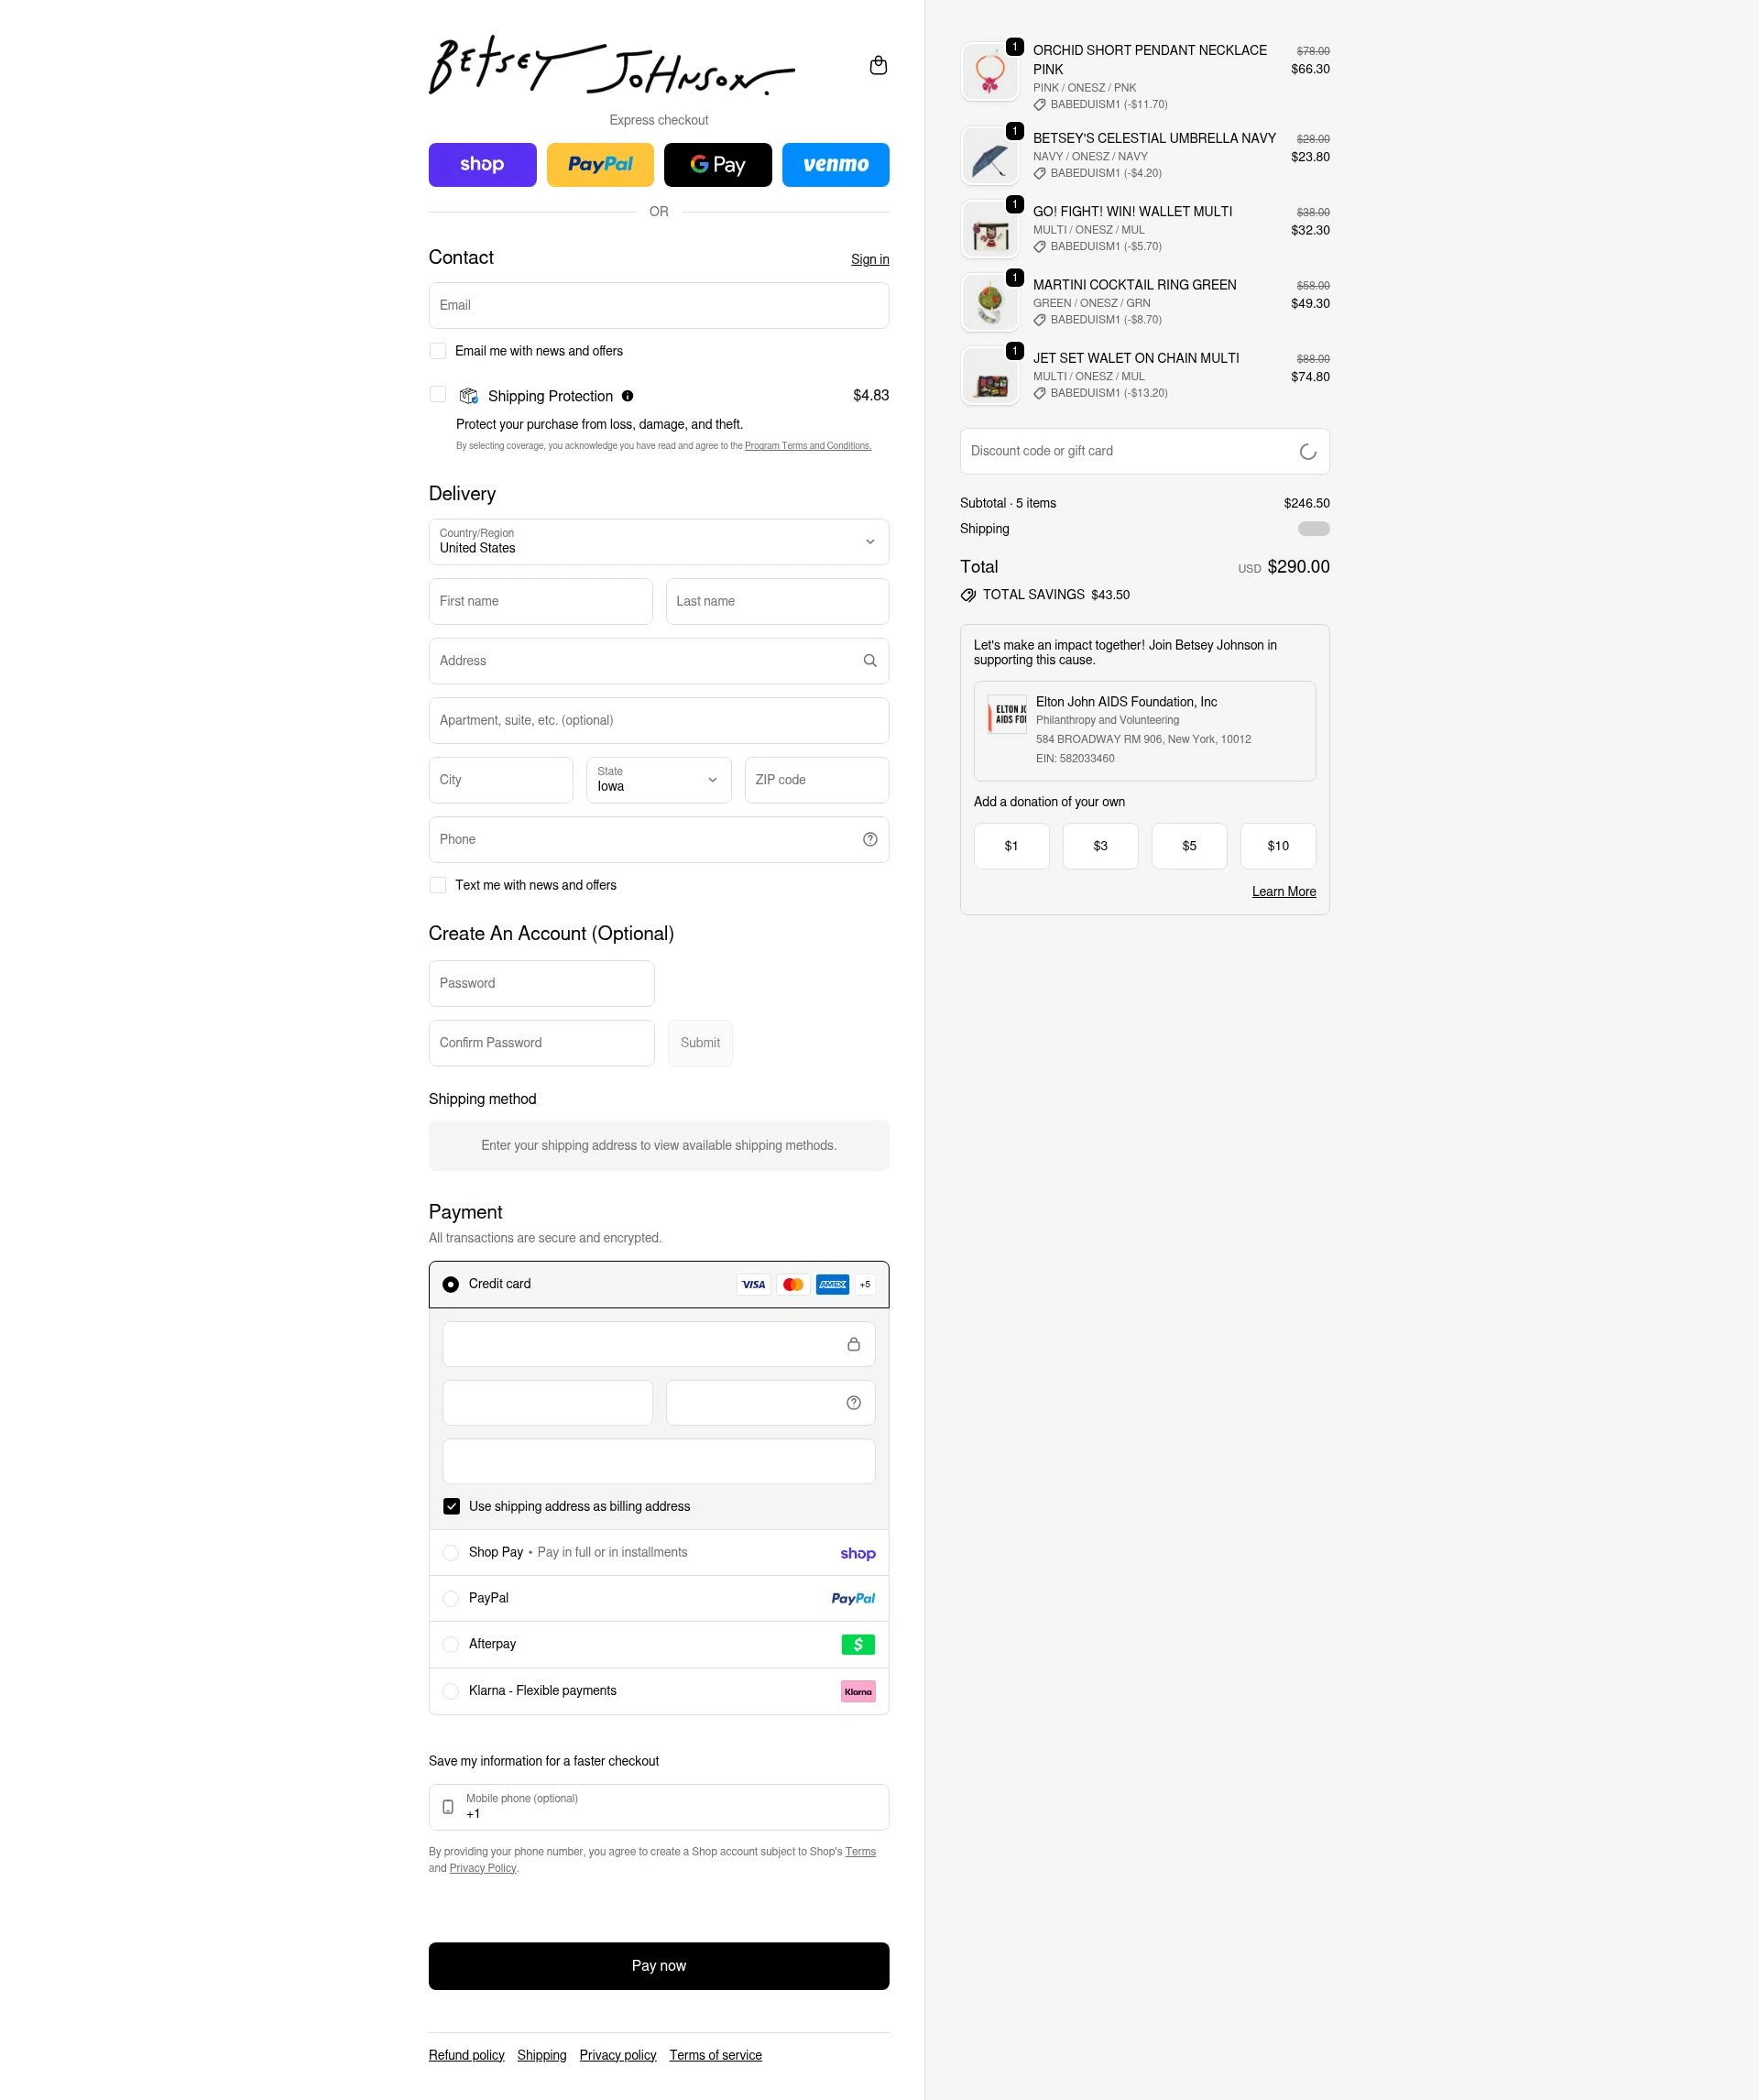Click the Pay now button
Screen dimensions: 1759x2100
(x=659, y=1966)
